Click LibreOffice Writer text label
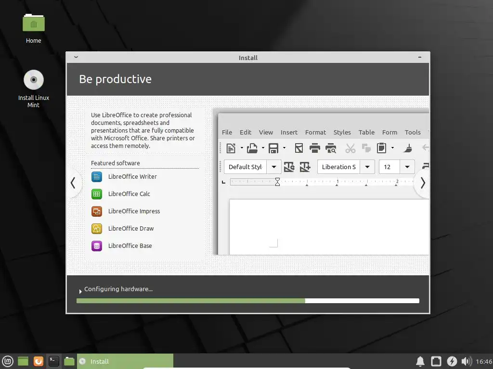493x369 pixels. pos(132,177)
